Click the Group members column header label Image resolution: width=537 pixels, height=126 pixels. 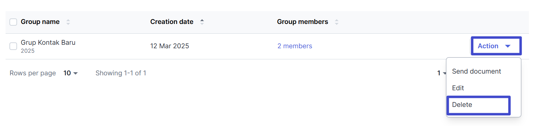(302, 22)
